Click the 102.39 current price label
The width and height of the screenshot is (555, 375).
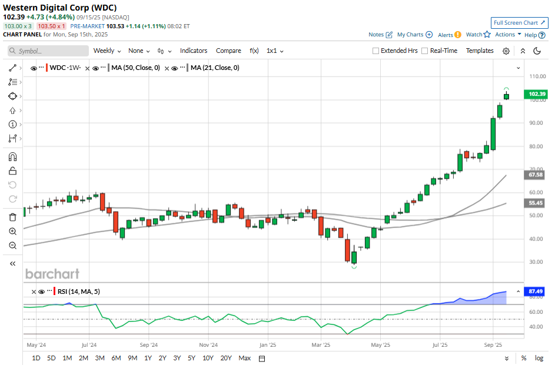[x=536, y=94]
